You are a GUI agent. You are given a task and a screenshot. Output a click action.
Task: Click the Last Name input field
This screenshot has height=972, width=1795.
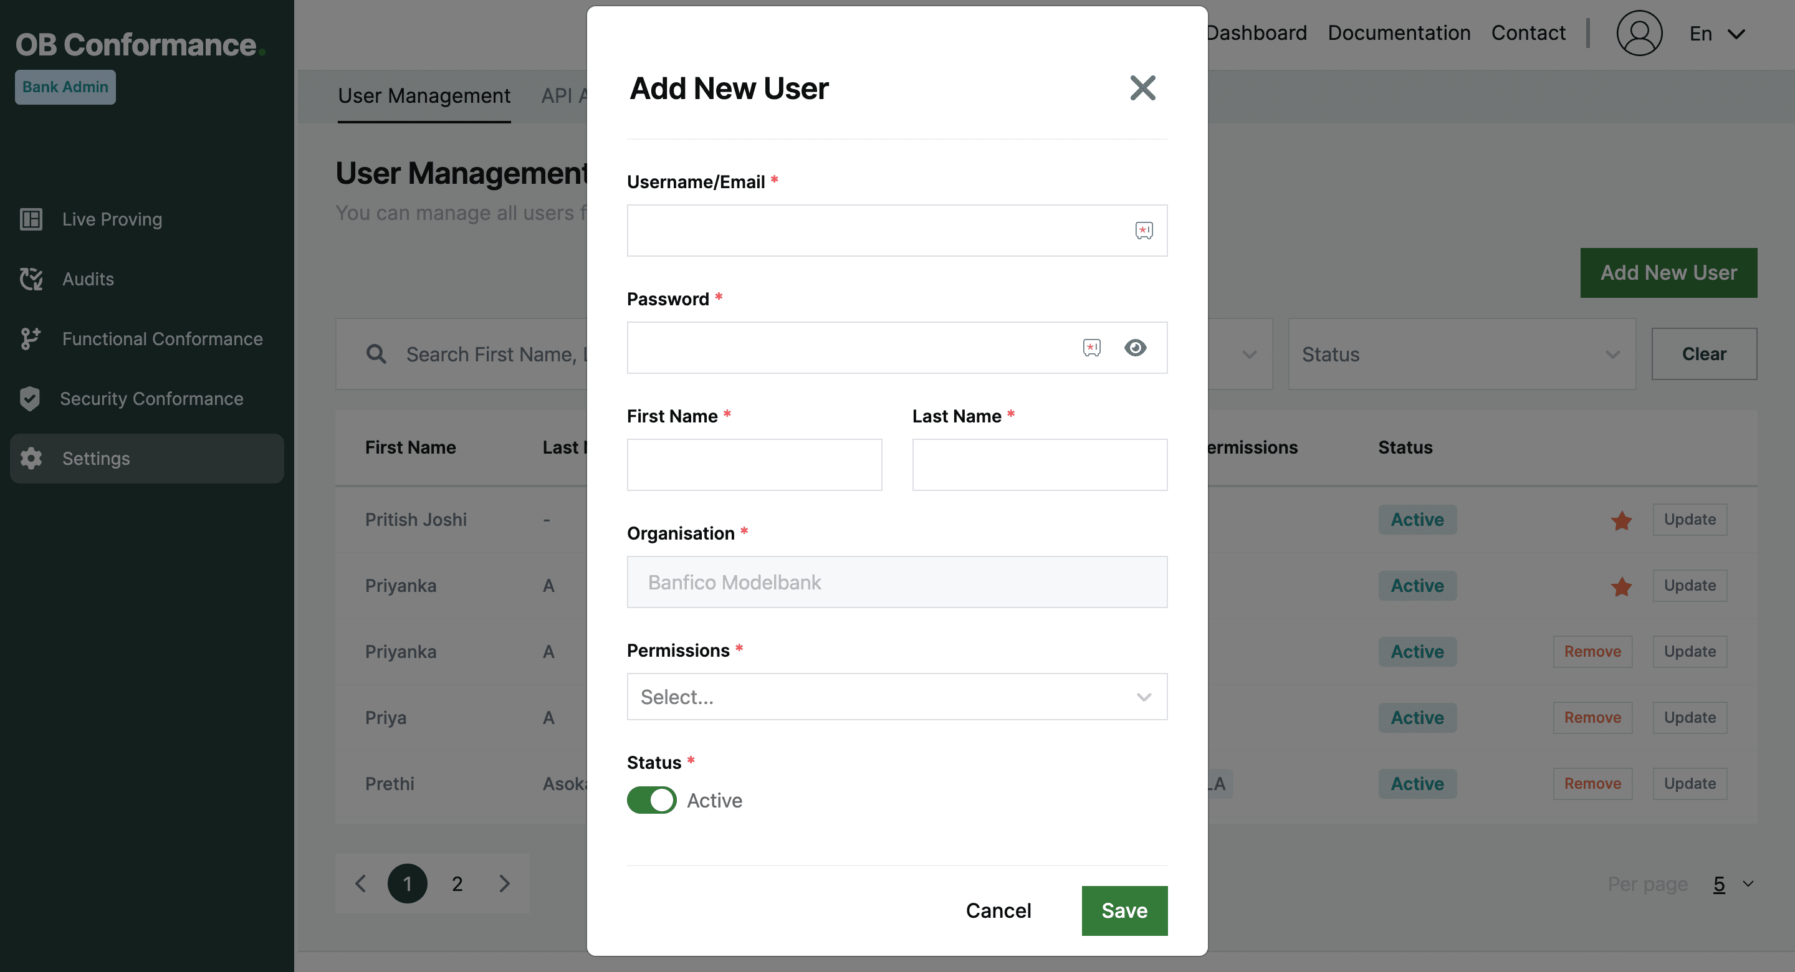1040,465
